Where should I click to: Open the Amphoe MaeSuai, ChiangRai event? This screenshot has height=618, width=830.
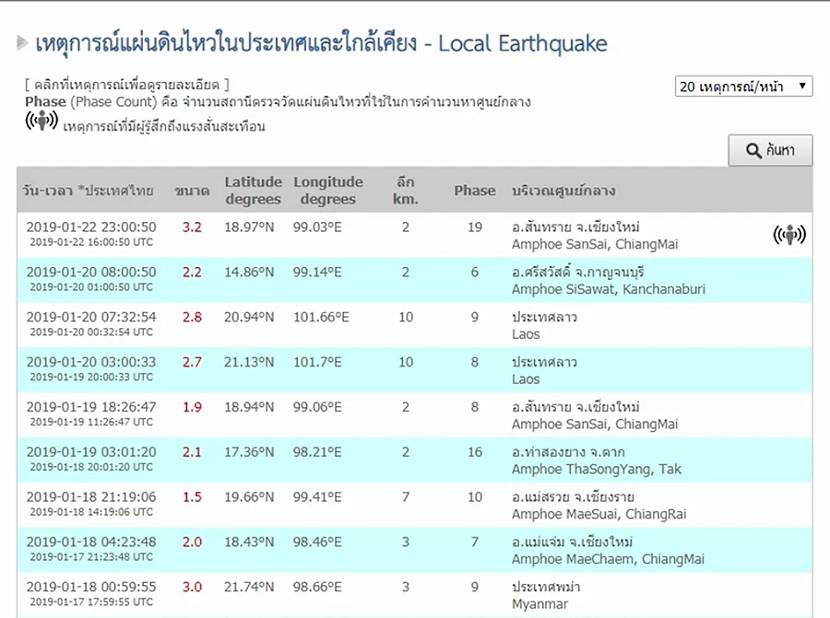coord(414,505)
